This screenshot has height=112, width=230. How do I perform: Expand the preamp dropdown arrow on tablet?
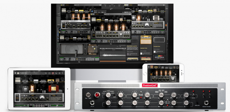[x=27, y=83]
